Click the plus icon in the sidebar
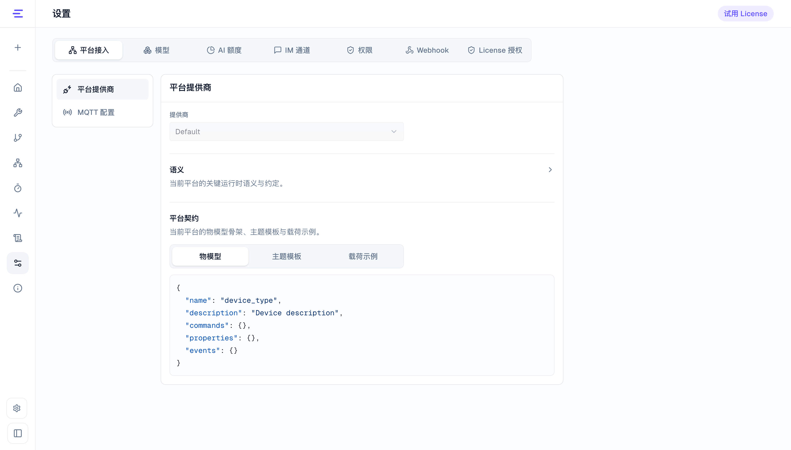 pos(18,47)
